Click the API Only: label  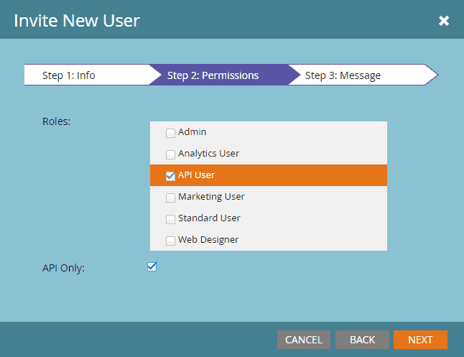(63, 268)
